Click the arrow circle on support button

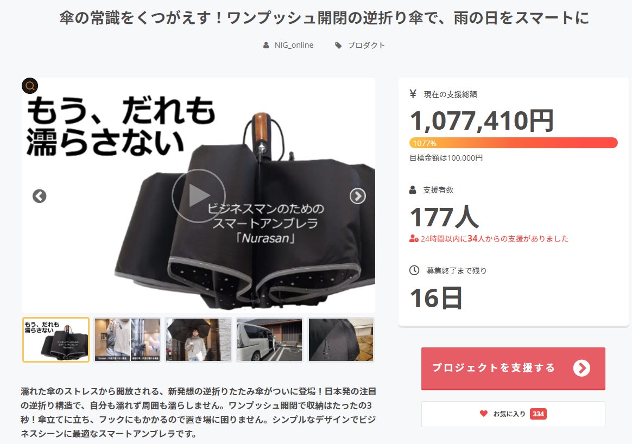[582, 368]
